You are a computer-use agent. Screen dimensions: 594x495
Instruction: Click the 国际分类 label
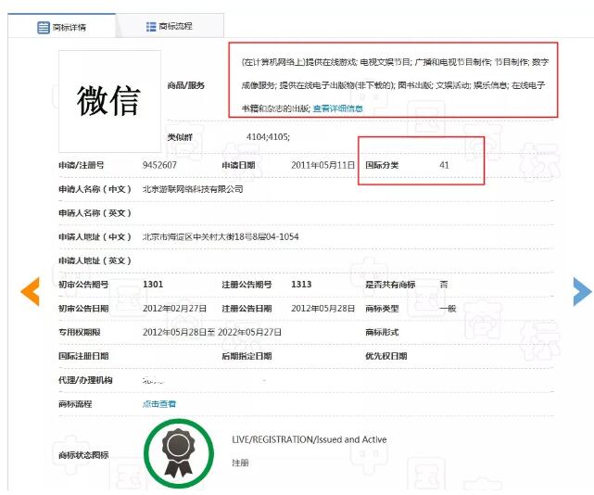pos(382,165)
